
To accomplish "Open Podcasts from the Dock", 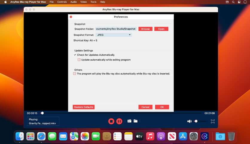I will point(161,136).
